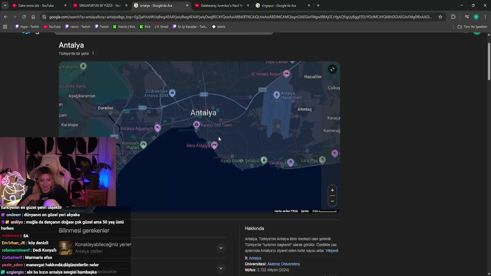Viewport: 491px width, 276px height.
Task: Switch to 'Daha sonra izle - YouTube' tab
Action: [x=36, y=5]
